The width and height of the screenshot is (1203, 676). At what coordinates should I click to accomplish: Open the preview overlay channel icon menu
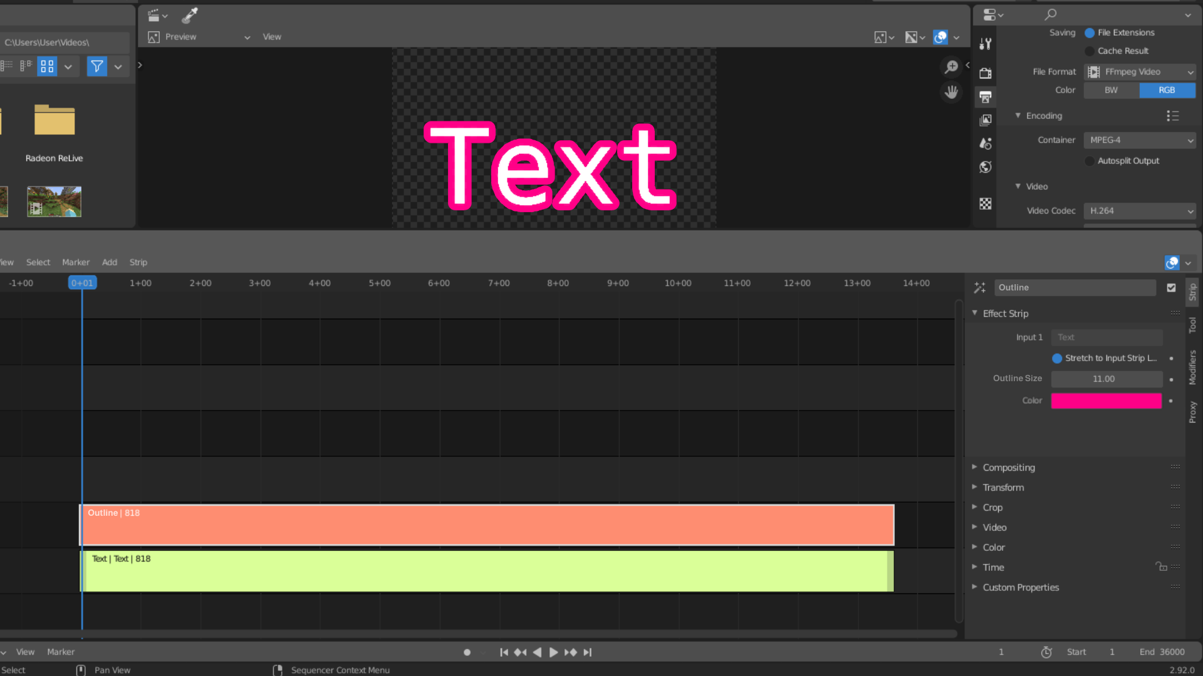coord(915,38)
